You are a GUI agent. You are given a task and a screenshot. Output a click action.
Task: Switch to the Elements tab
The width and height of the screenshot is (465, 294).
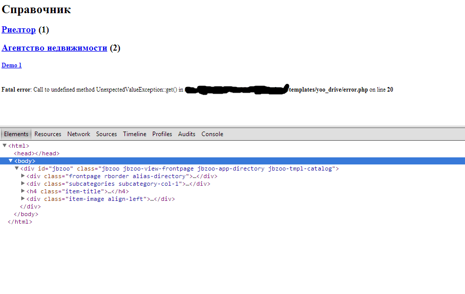(16, 134)
